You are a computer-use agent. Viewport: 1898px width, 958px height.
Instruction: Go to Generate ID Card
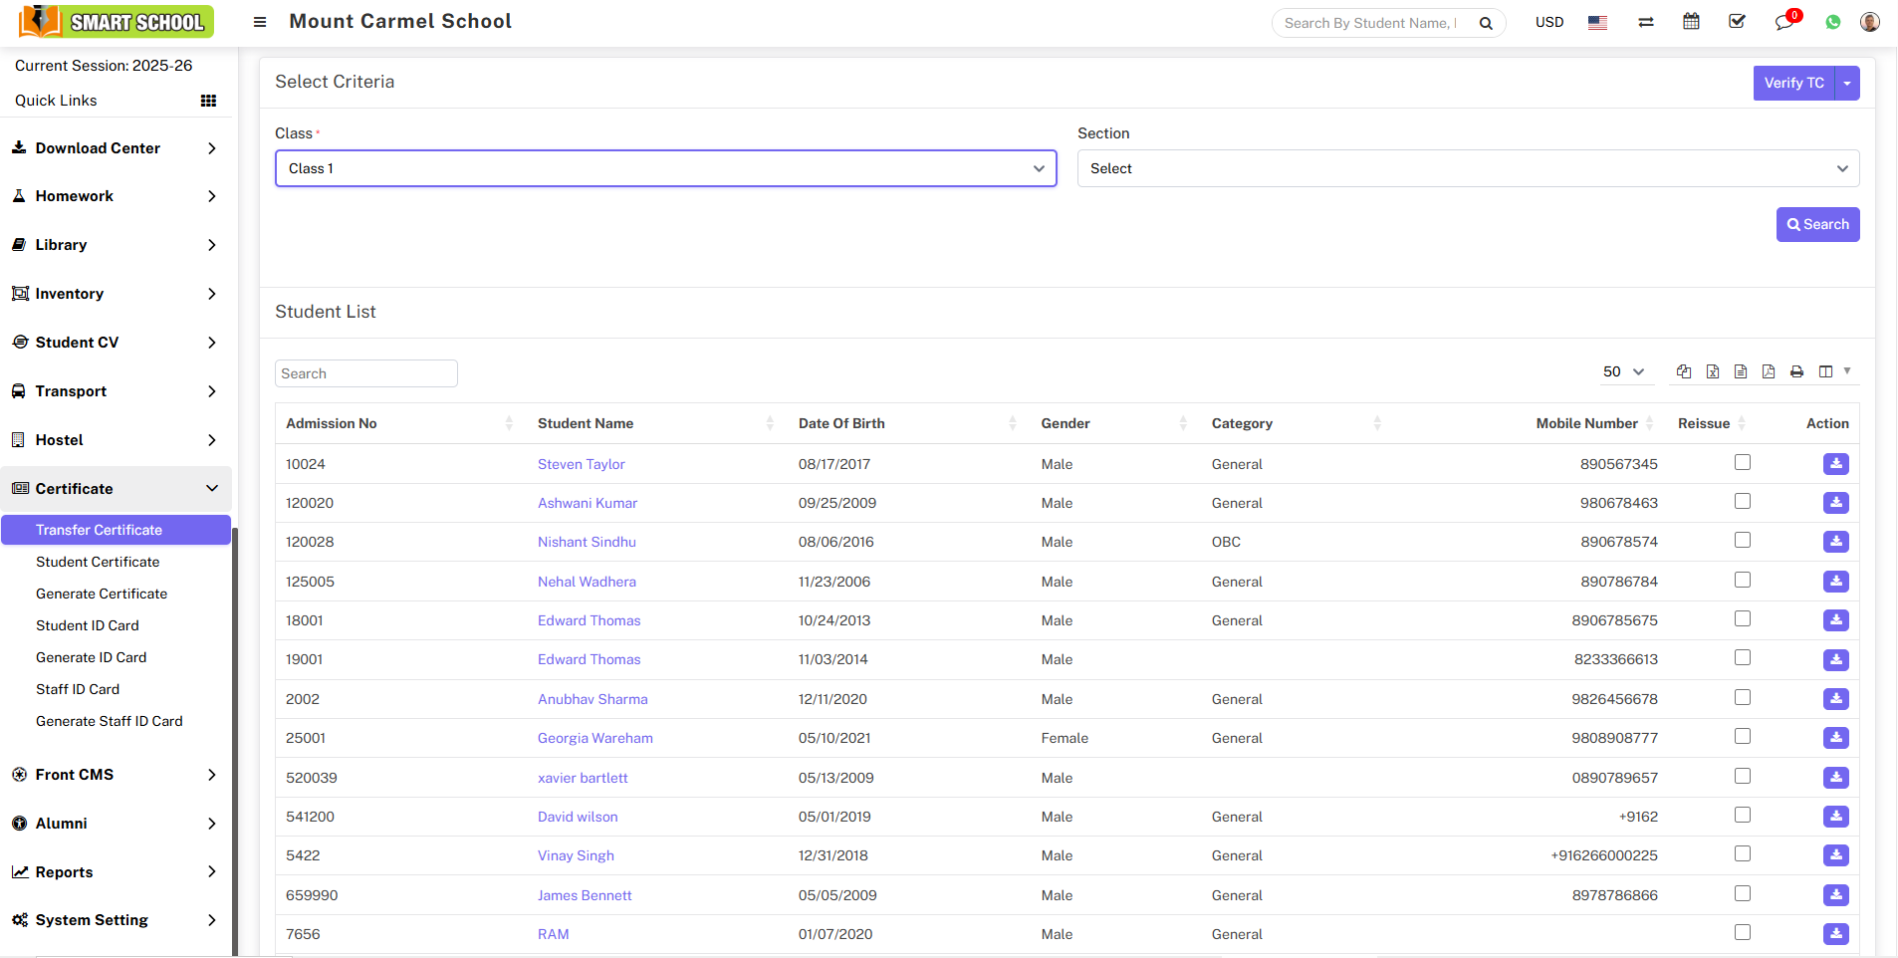point(91,657)
